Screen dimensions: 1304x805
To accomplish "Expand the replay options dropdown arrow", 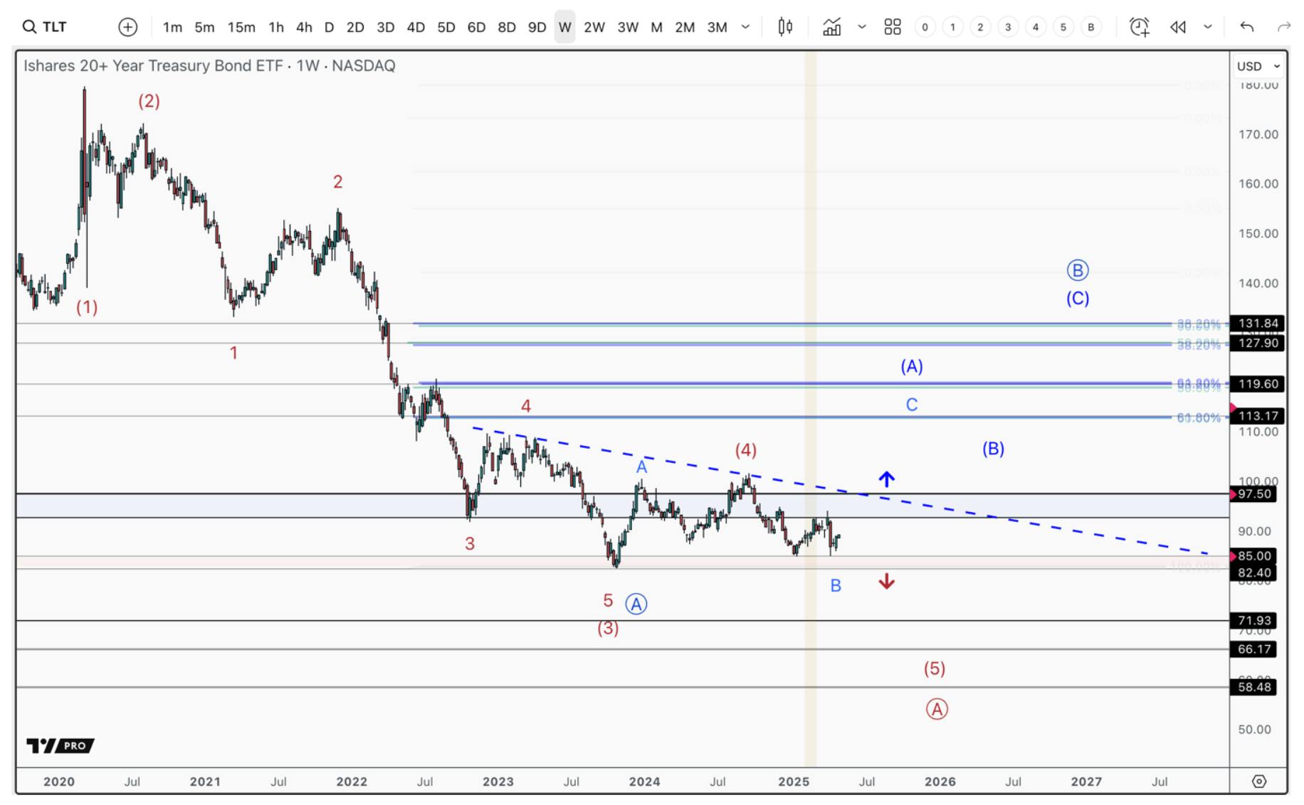I will coord(1208,27).
